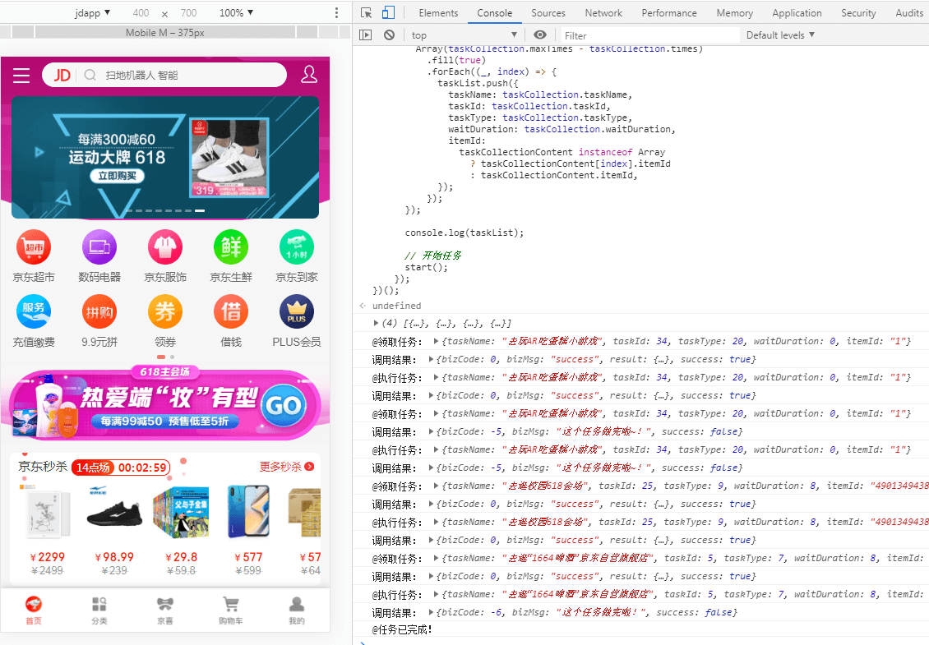
Task: Click the search magnifier icon in JD search bar
Action: (90, 76)
